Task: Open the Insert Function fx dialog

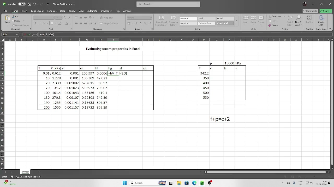Action: pos(33,34)
